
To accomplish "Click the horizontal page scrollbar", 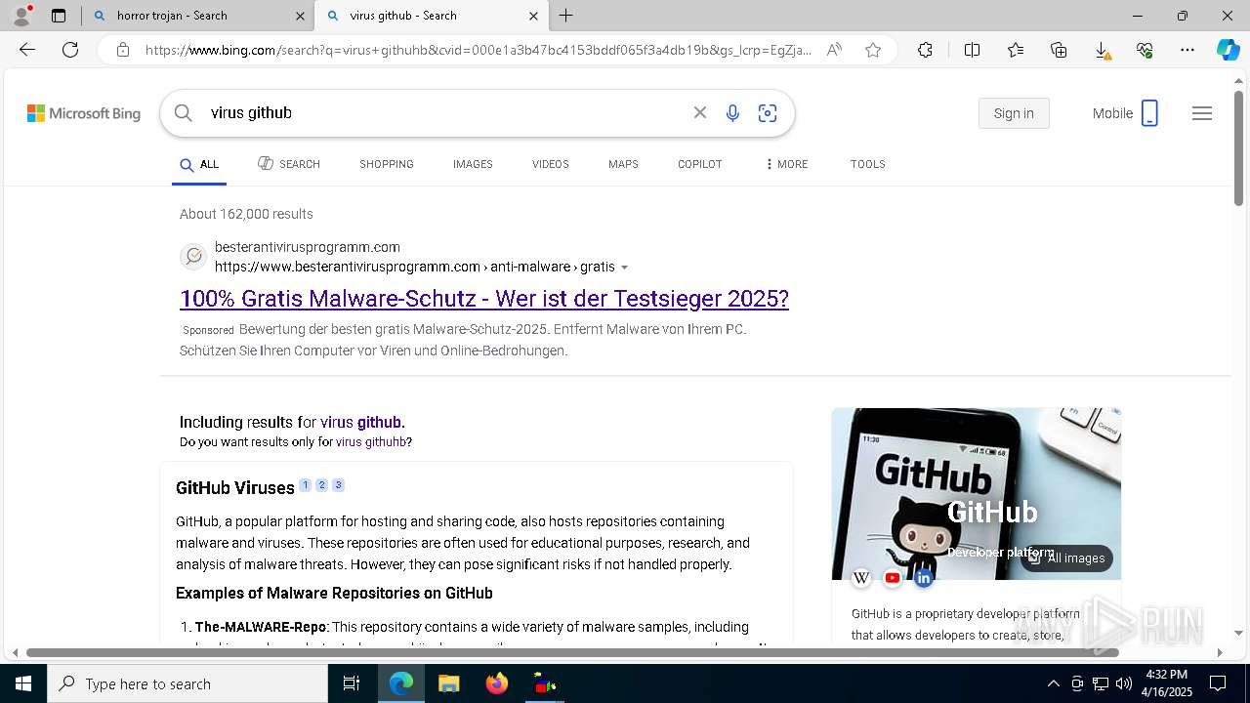I will pyautogui.click(x=572, y=652).
